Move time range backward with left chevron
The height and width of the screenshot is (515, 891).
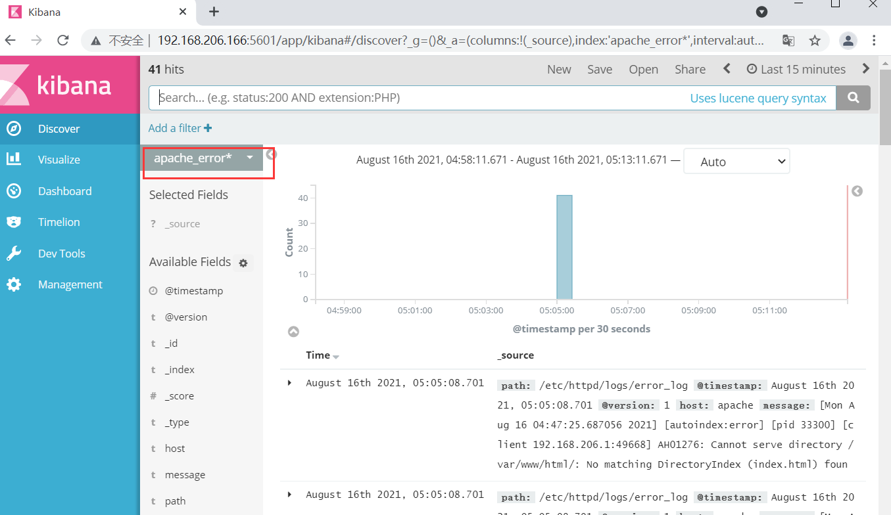[x=727, y=68]
